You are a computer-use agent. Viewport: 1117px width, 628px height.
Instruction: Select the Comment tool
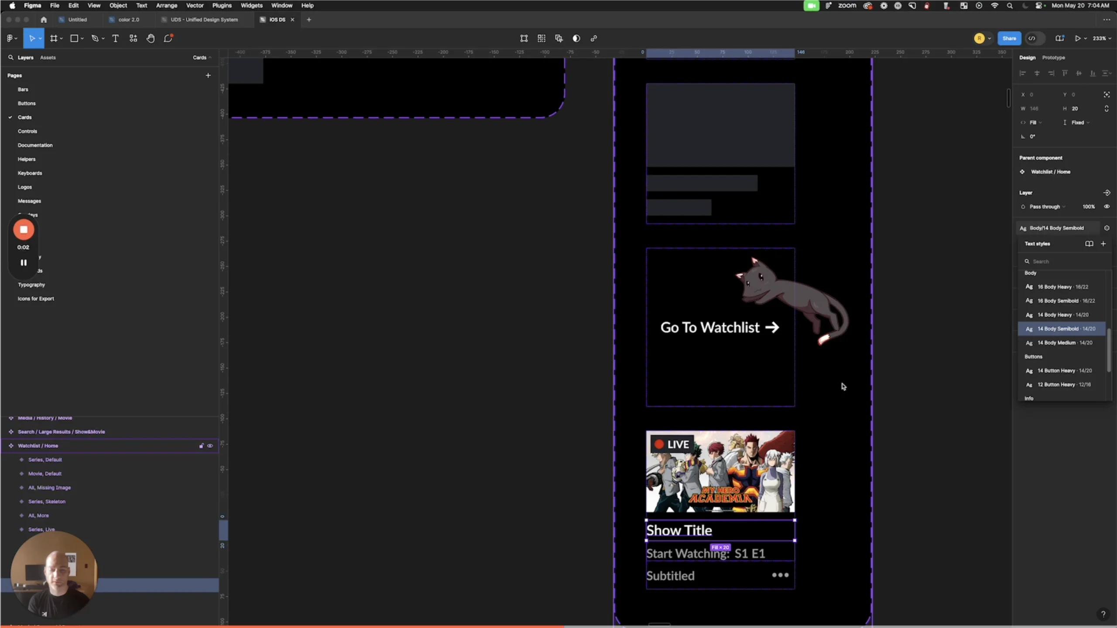pos(168,38)
